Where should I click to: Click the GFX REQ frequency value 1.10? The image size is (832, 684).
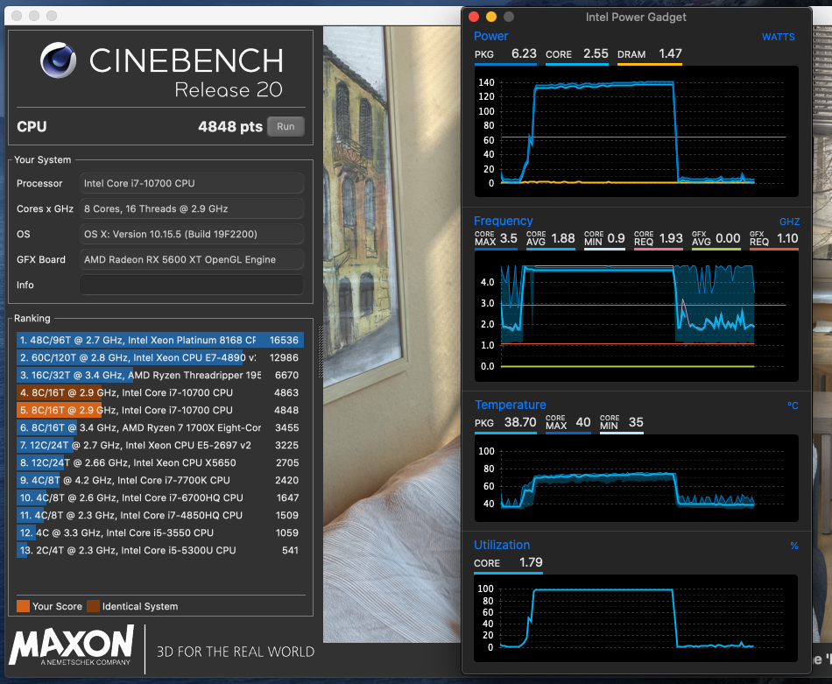[x=787, y=238]
